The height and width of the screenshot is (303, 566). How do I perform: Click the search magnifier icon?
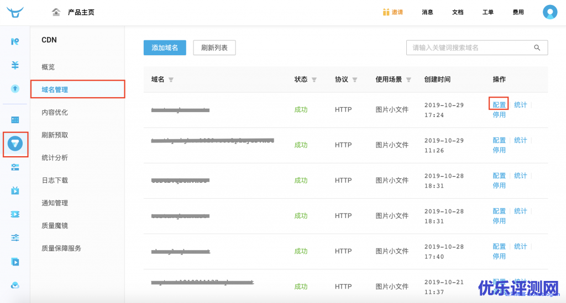[x=537, y=47]
